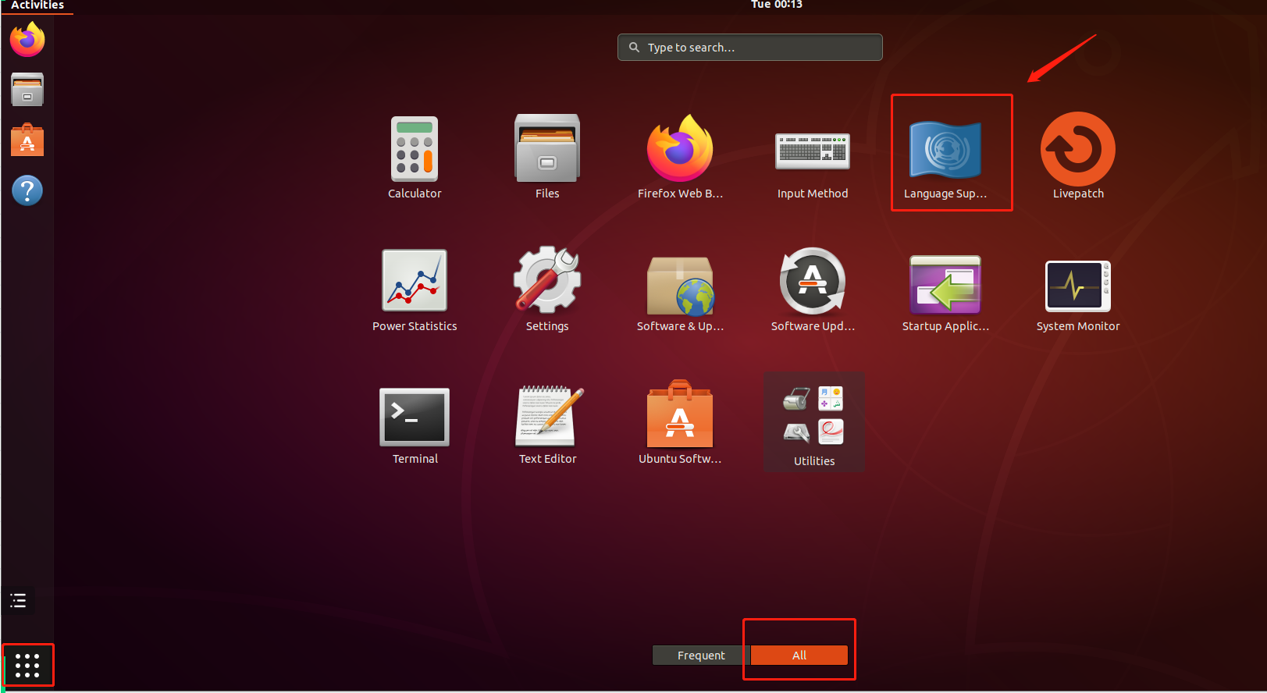The width and height of the screenshot is (1267, 693).
Task: Open the Utilities app folder
Action: (x=813, y=423)
